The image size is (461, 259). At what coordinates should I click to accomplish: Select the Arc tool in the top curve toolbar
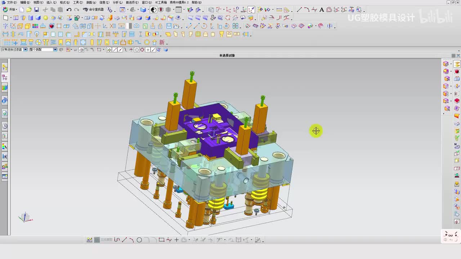[306, 10]
